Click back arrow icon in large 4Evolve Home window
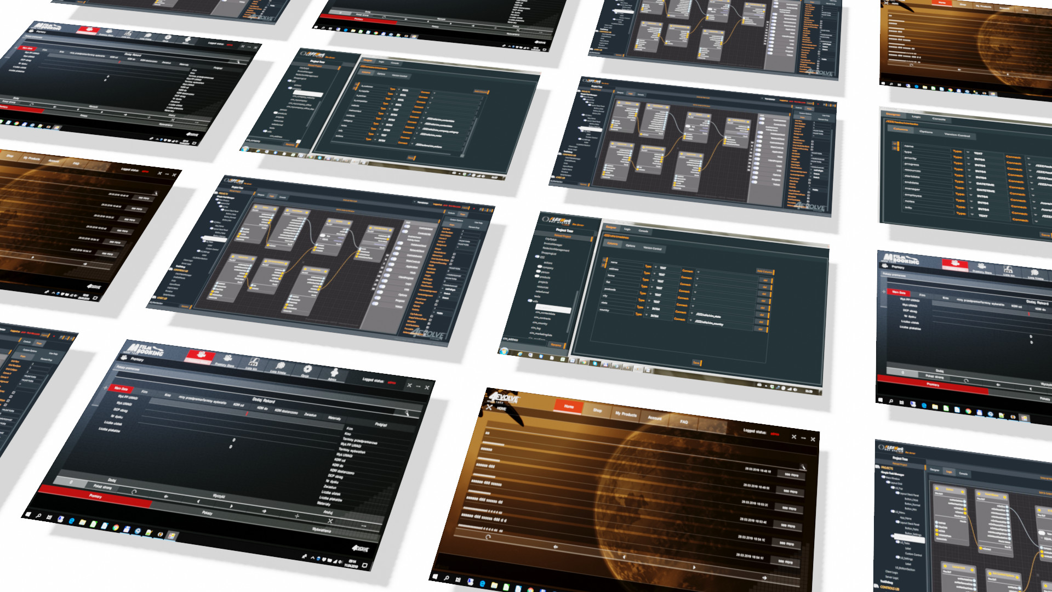Screen dimensions: 1052x592 (x=556, y=547)
